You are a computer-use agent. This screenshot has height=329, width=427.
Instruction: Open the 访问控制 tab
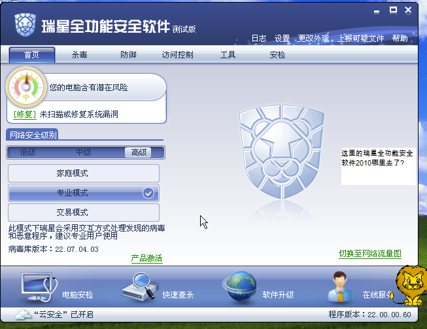[178, 55]
